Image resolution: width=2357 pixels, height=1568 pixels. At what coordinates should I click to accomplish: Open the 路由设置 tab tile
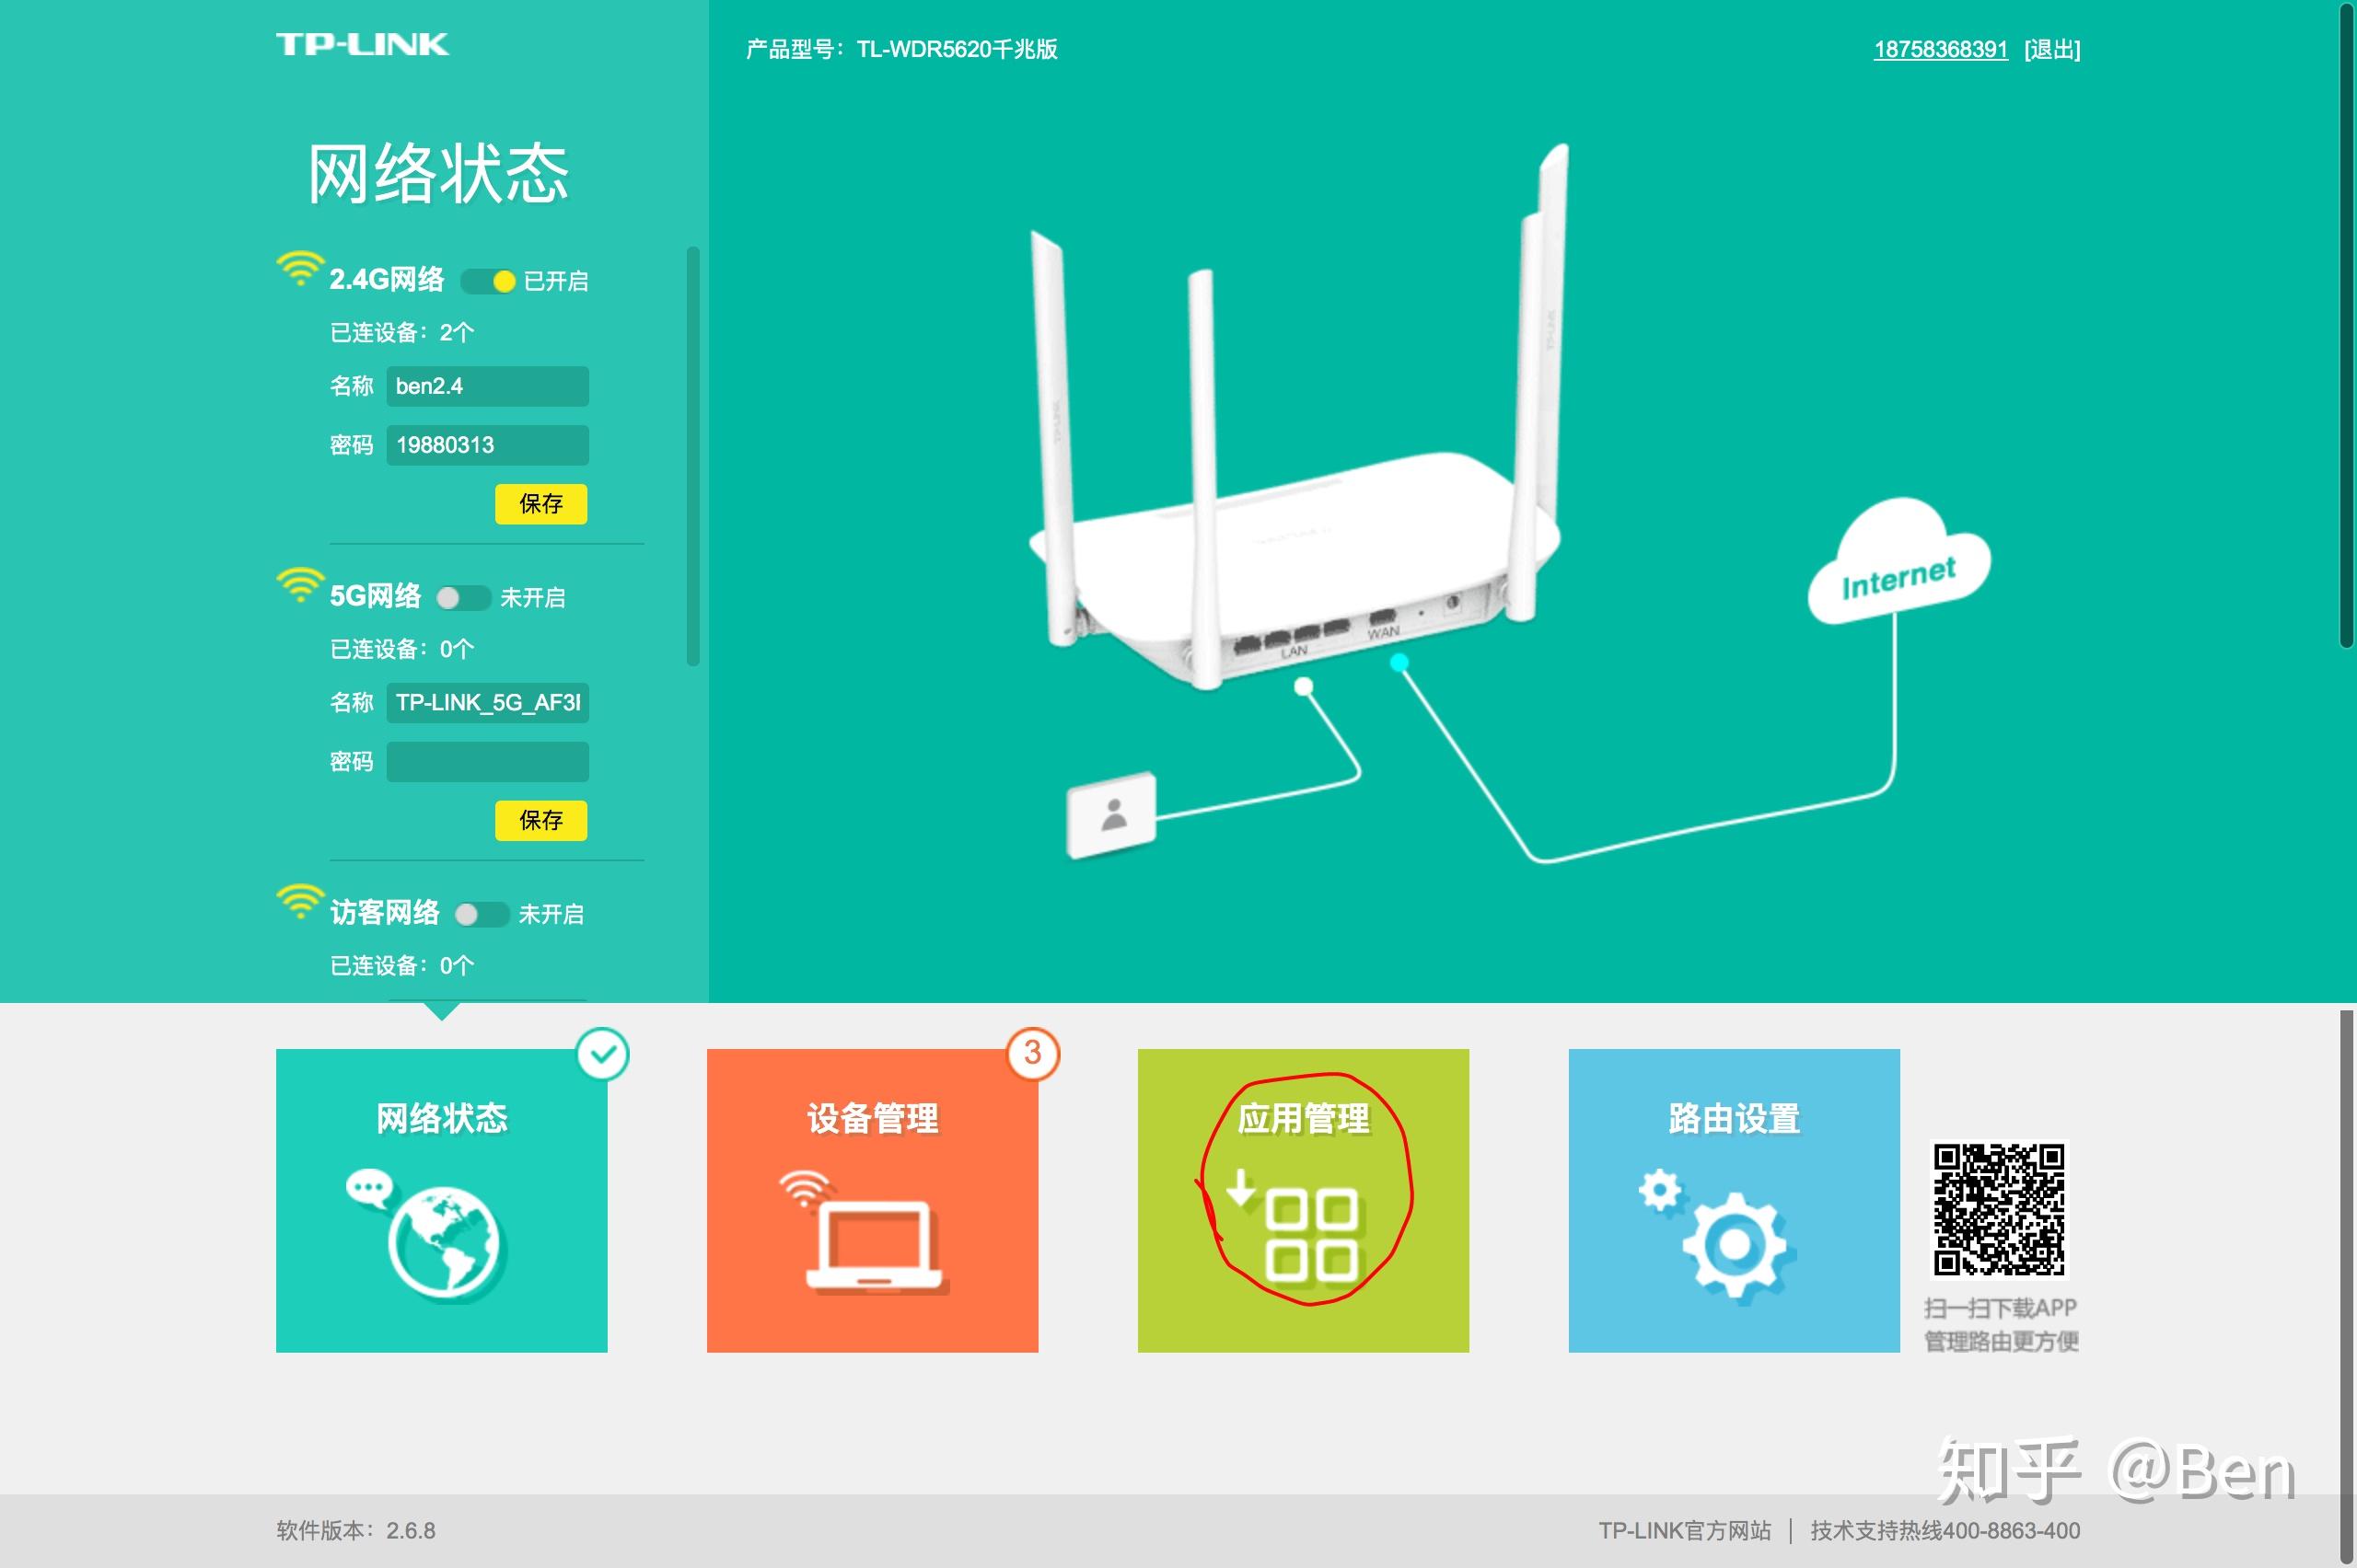point(1734,1200)
